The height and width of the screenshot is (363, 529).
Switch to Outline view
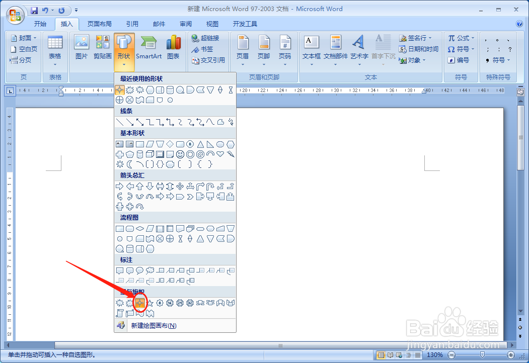409,355
